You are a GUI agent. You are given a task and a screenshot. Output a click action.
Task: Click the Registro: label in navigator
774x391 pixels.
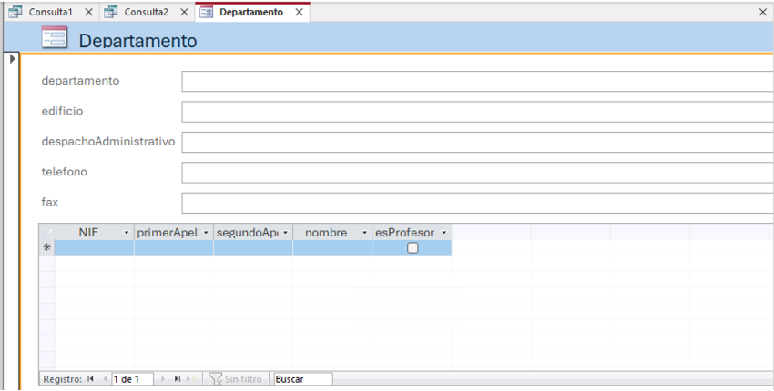(x=62, y=379)
